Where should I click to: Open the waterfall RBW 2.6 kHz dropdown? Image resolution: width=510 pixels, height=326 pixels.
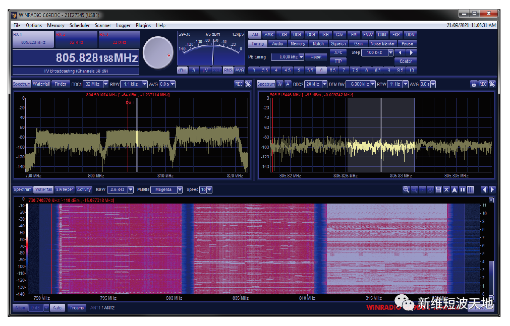click(x=131, y=189)
